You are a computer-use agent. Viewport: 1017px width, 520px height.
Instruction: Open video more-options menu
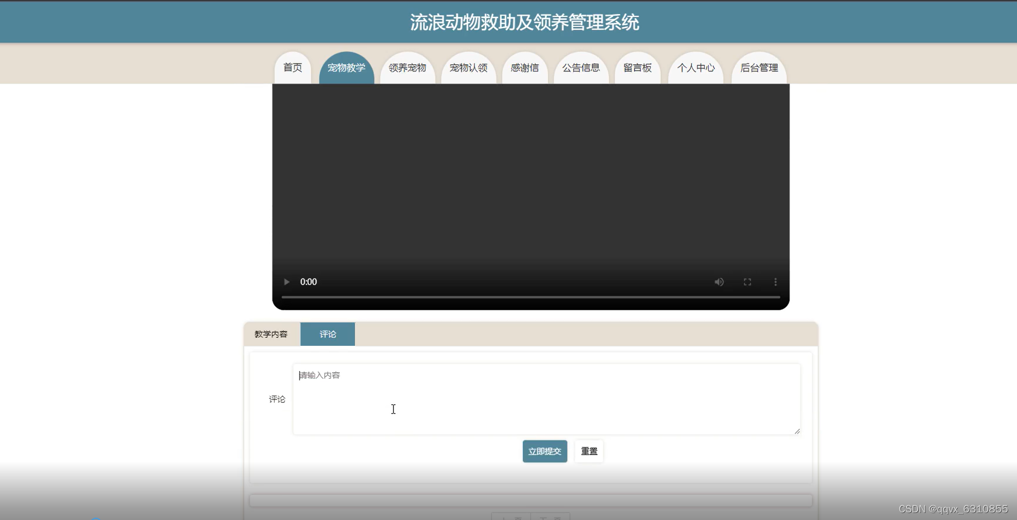coord(775,282)
